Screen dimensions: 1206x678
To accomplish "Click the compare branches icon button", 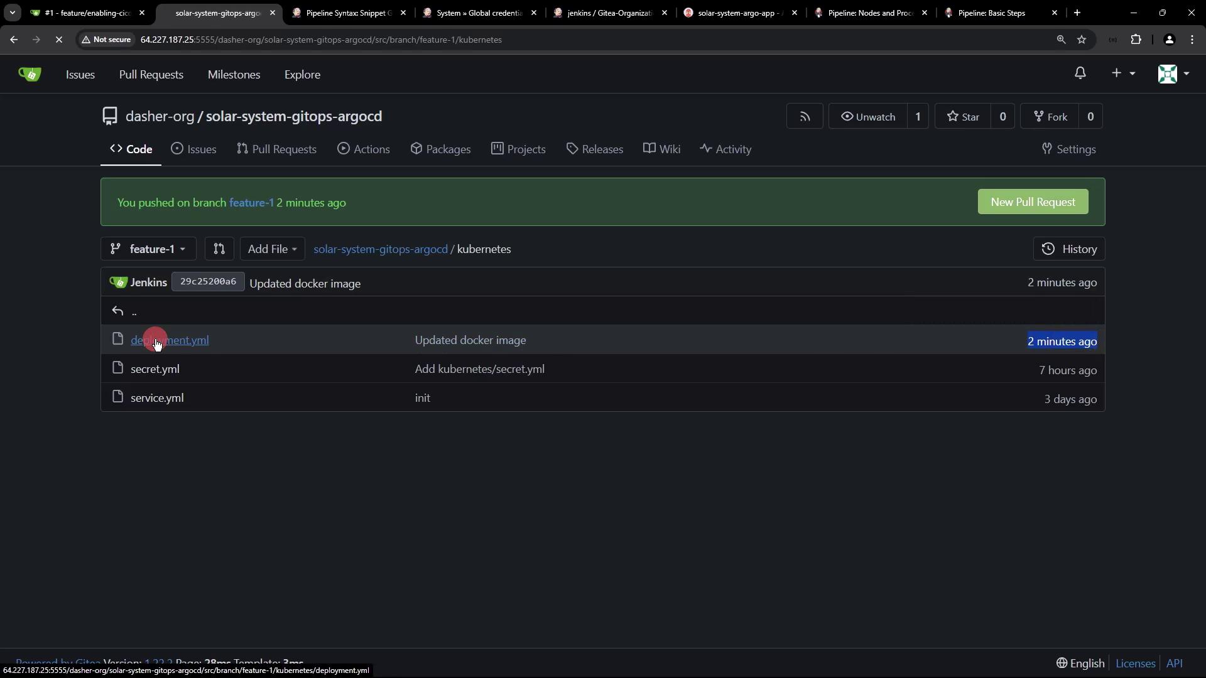I will (x=219, y=249).
